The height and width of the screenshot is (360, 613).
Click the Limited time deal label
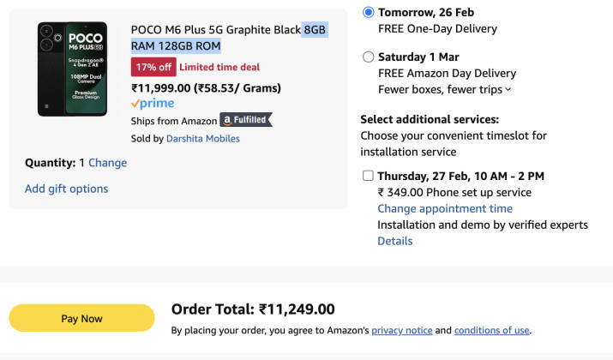219,67
